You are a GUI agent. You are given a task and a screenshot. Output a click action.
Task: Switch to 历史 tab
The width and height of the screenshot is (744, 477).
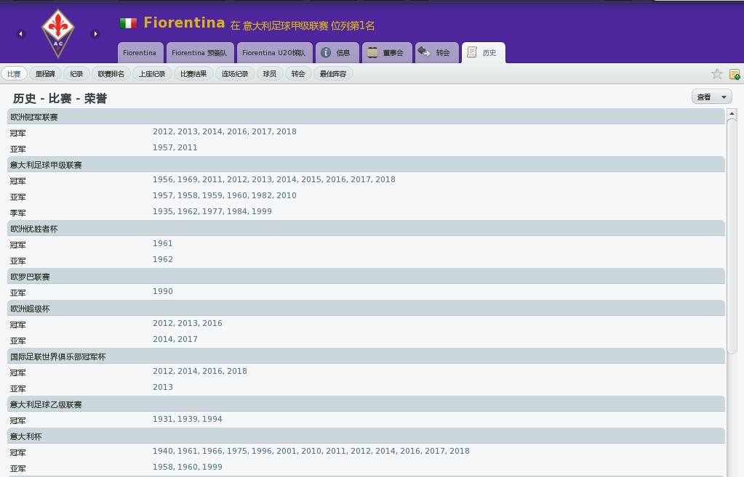(483, 52)
